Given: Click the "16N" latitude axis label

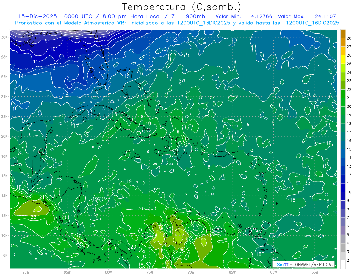Looking at the screenshot, I should [x=5, y=176].
